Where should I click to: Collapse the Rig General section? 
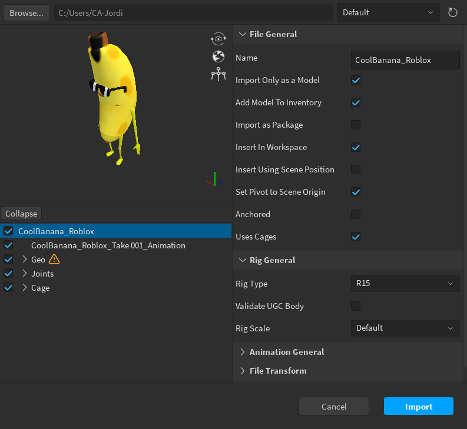coord(243,260)
